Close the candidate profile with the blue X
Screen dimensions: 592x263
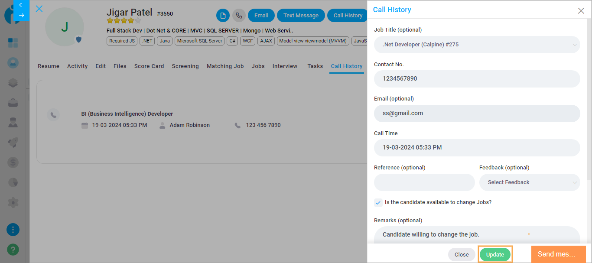point(39,9)
